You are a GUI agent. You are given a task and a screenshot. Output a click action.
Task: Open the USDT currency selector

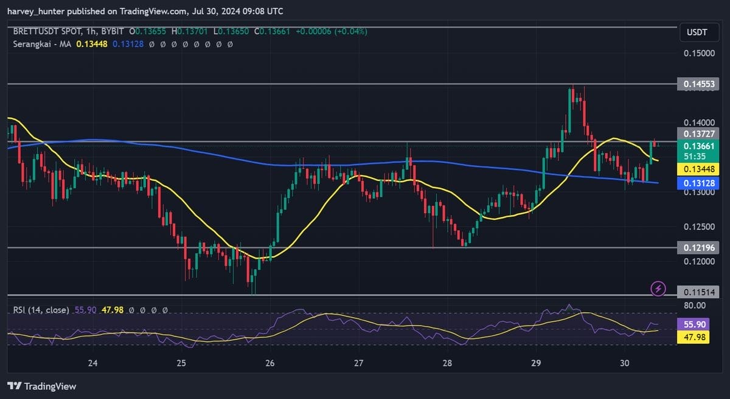[x=693, y=32]
